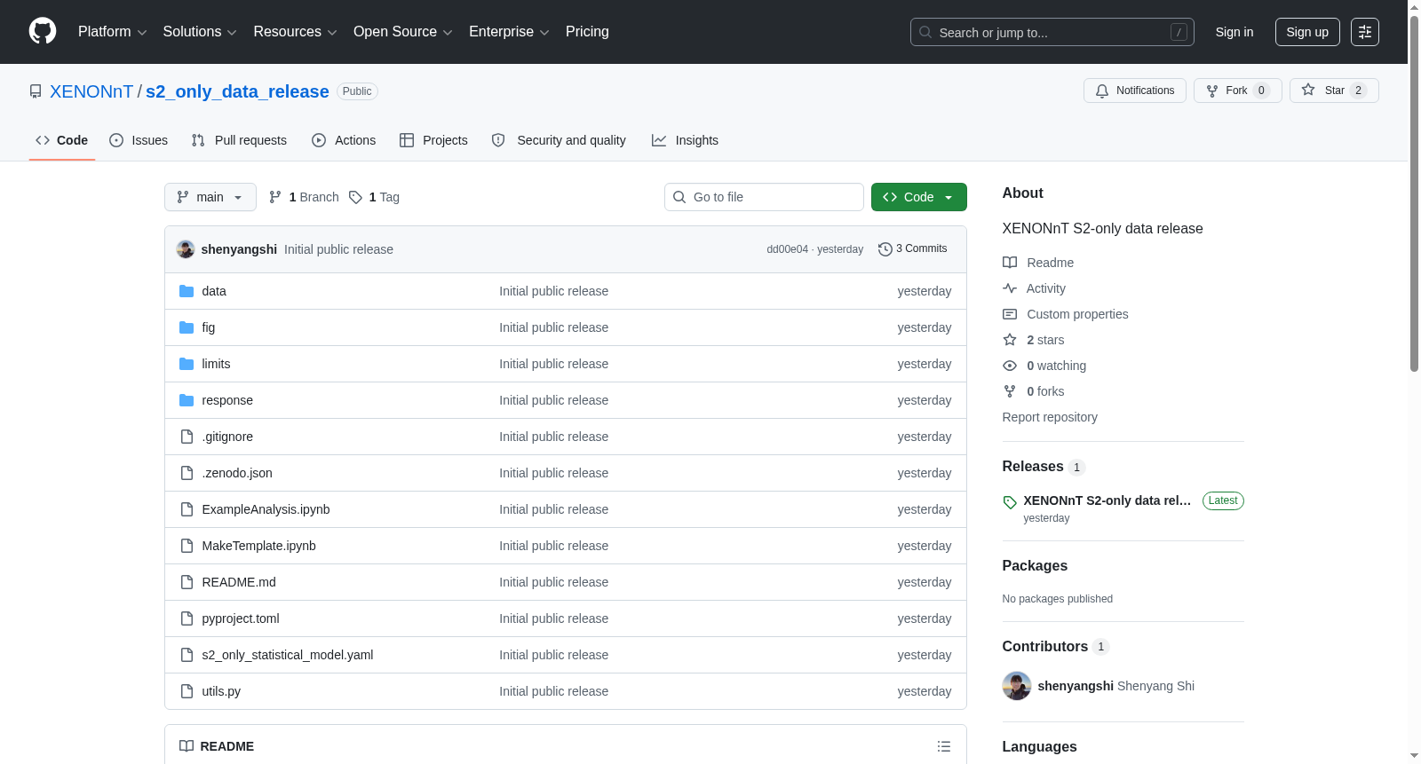Click the README.md file icon
The height and width of the screenshot is (764, 1421).
pyautogui.click(x=187, y=582)
